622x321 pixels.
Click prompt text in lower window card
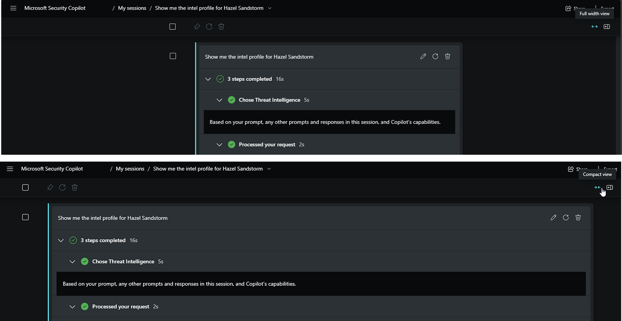coord(113,218)
